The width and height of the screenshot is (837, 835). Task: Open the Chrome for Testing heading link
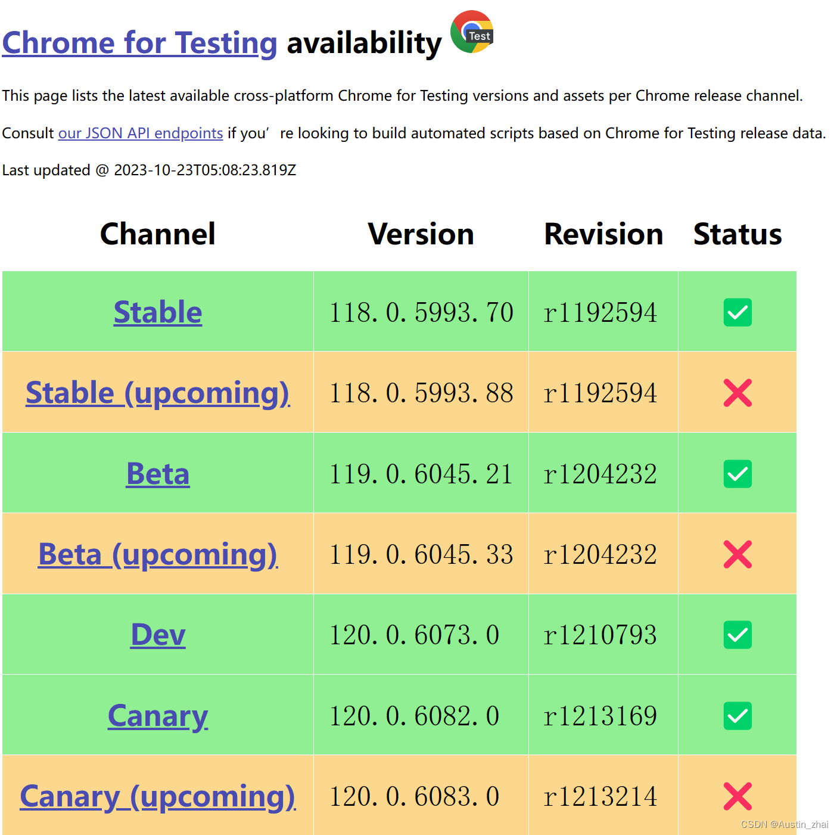click(x=140, y=43)
